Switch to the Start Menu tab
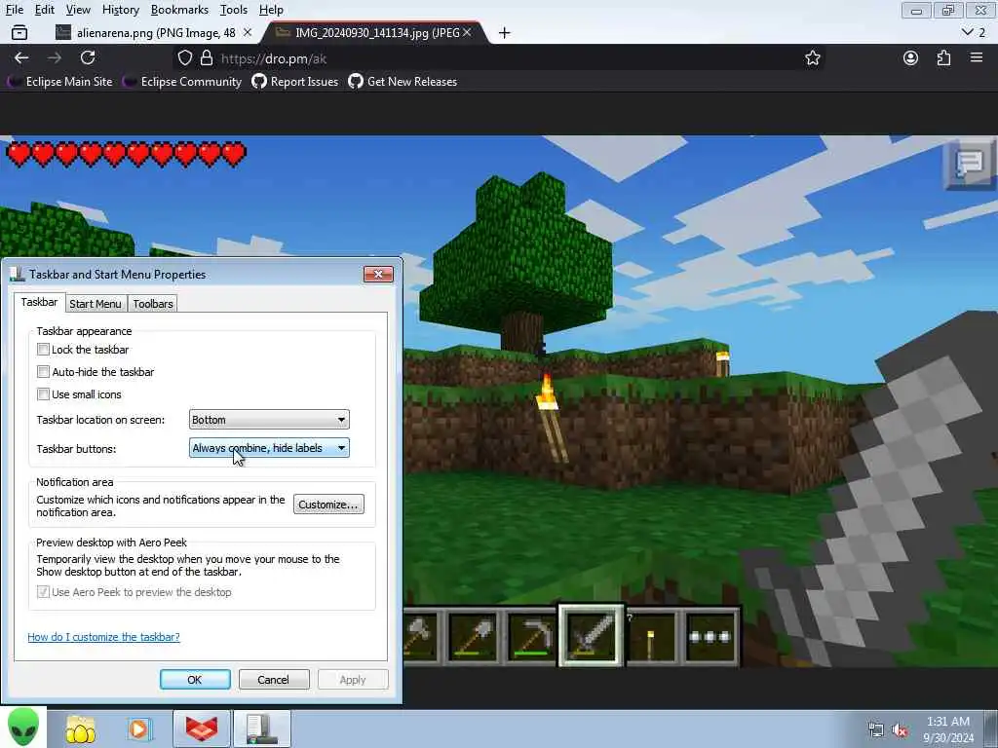998x748 pixels. 96,304
